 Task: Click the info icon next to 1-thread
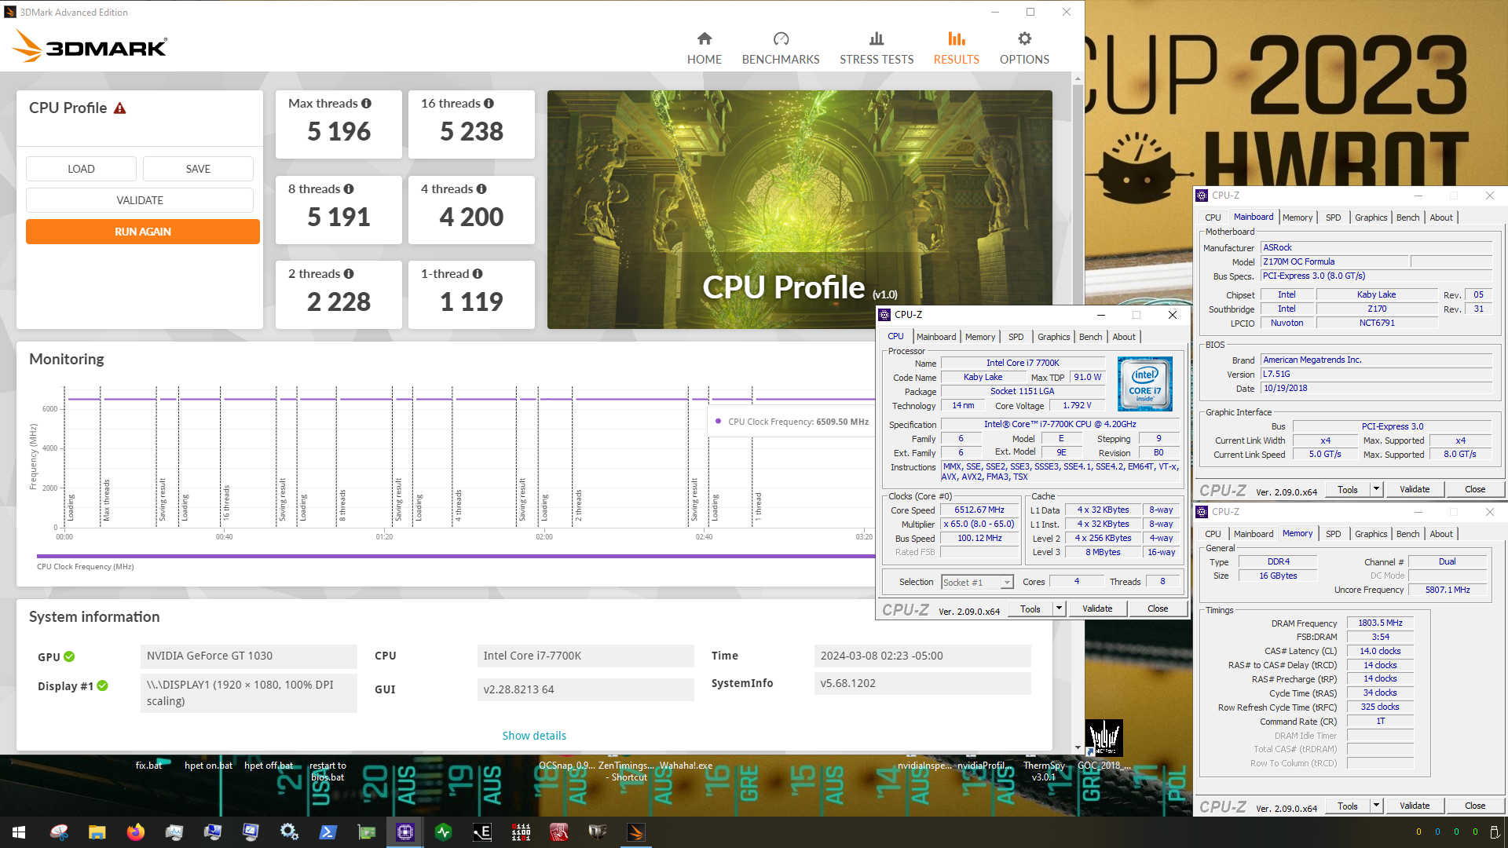point(478,274)
